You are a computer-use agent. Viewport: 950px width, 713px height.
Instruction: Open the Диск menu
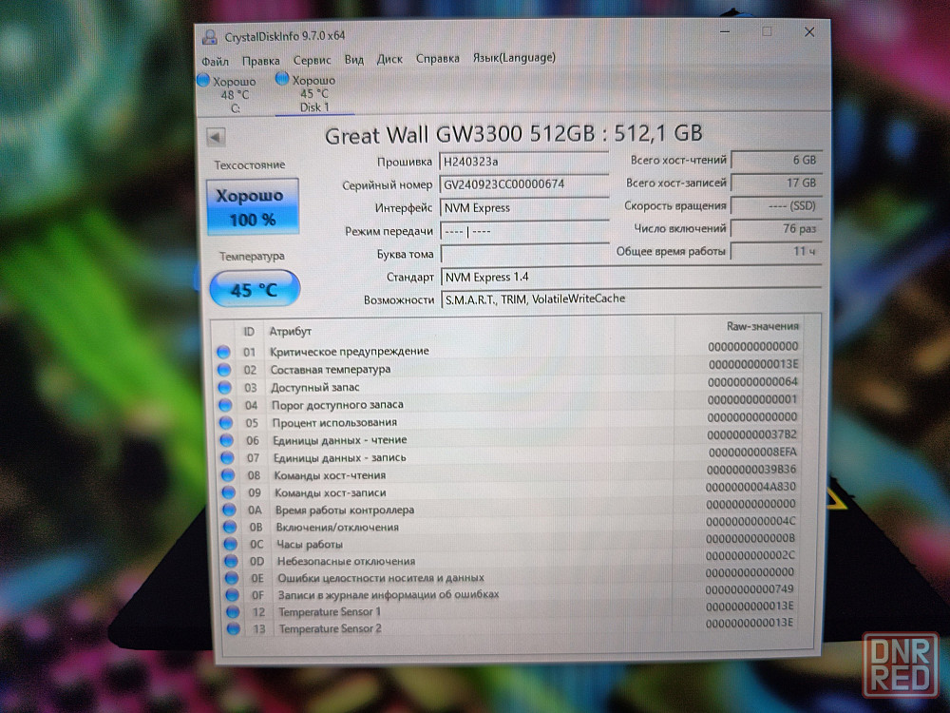389,59
